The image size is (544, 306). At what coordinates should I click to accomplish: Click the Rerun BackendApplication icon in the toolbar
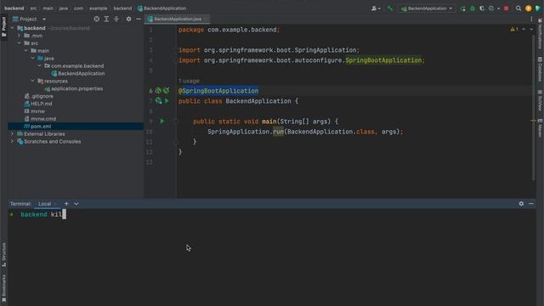point(462,8)
